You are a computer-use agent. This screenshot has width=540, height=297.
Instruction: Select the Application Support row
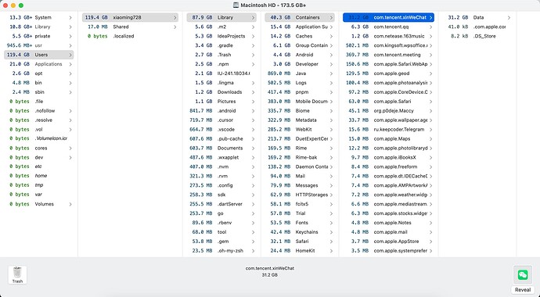[300, 27]
